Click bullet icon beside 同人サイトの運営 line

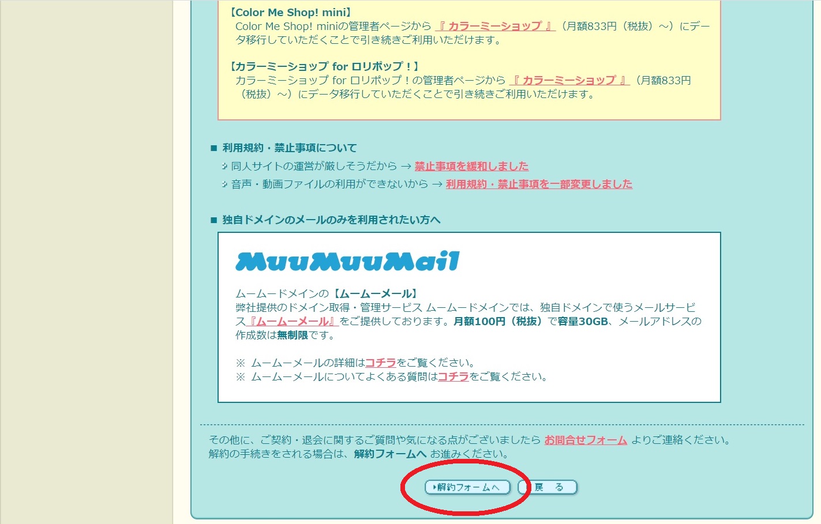pos(224,167)
